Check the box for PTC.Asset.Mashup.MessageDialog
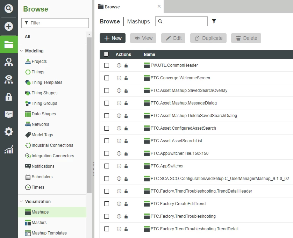Screen dimensions: 293x238 click(x=107, y=103)
